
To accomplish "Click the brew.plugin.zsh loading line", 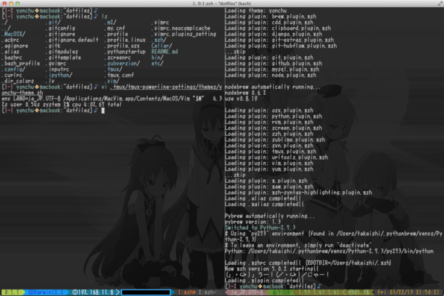I will click(x=270, y=16).
